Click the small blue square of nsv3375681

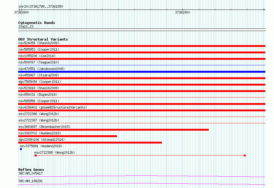pyautogui.click(x=21, y=149)
